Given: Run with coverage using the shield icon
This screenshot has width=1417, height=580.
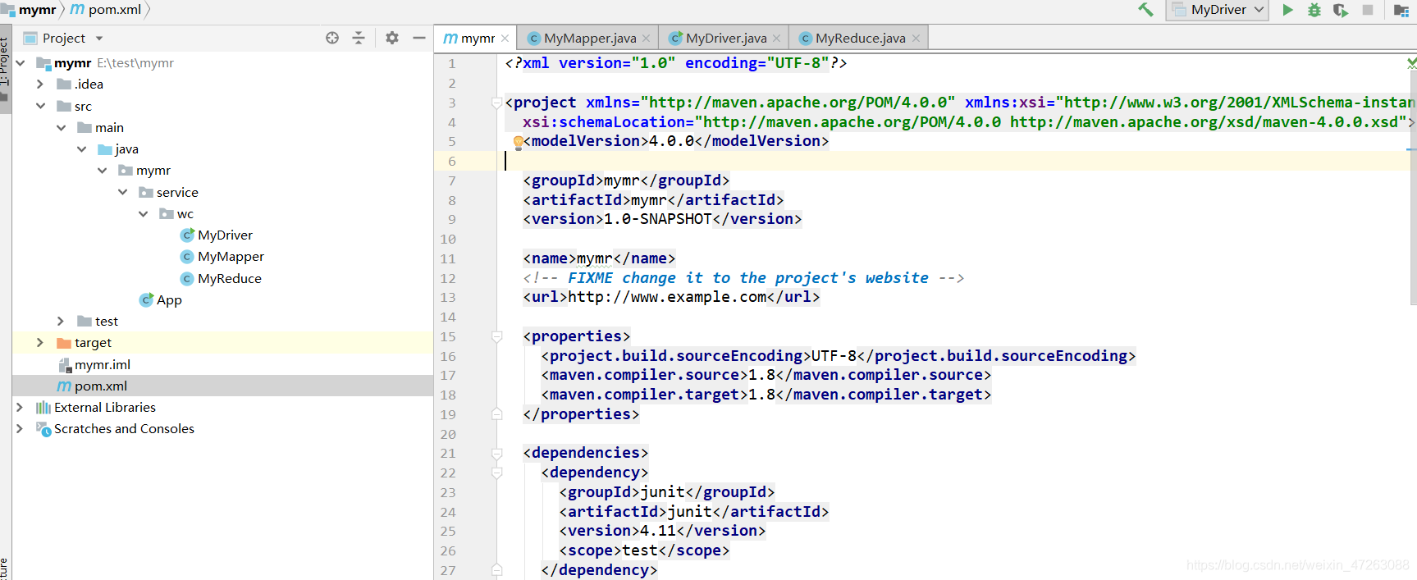Looking at the screenshot, I should [x=1341, y=10].
